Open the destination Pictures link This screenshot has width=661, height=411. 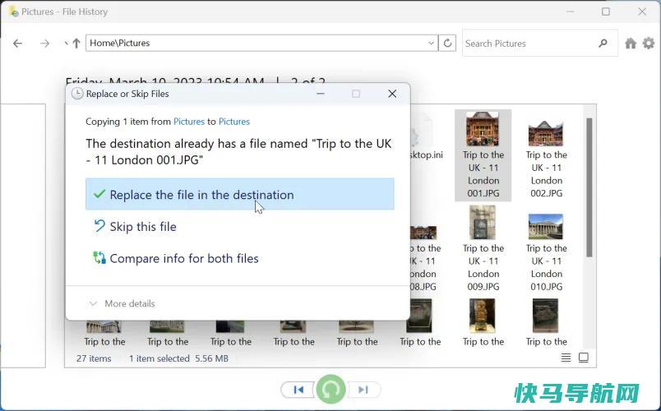tap(234, 122)
